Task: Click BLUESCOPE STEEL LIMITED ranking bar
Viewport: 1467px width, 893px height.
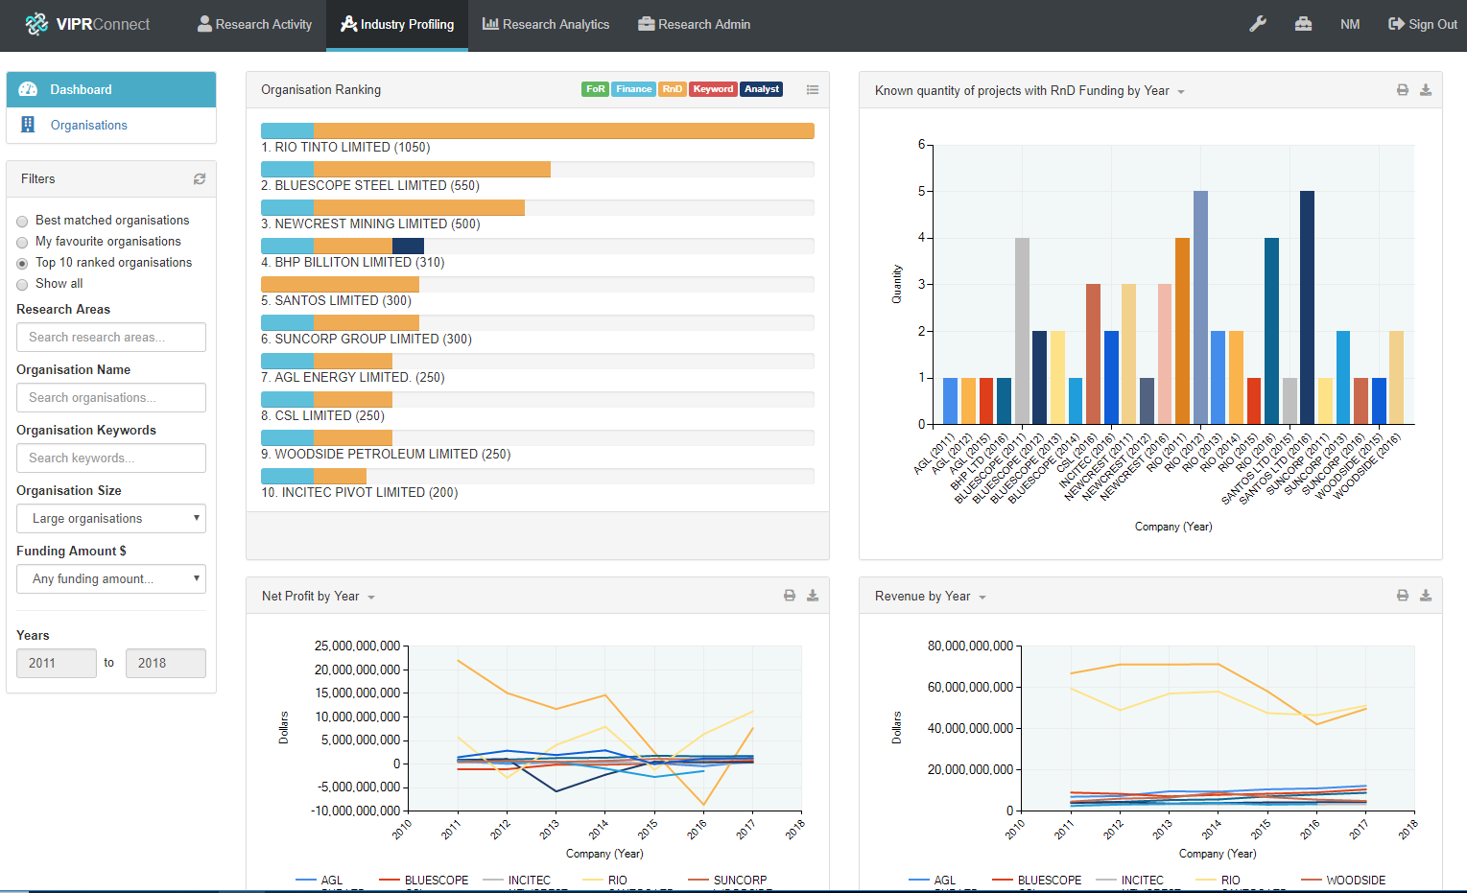Action: 537,169
